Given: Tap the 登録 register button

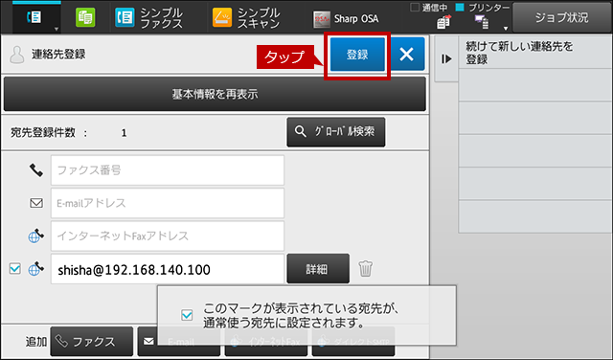Looking at the screenshot, I should (357, 55).
